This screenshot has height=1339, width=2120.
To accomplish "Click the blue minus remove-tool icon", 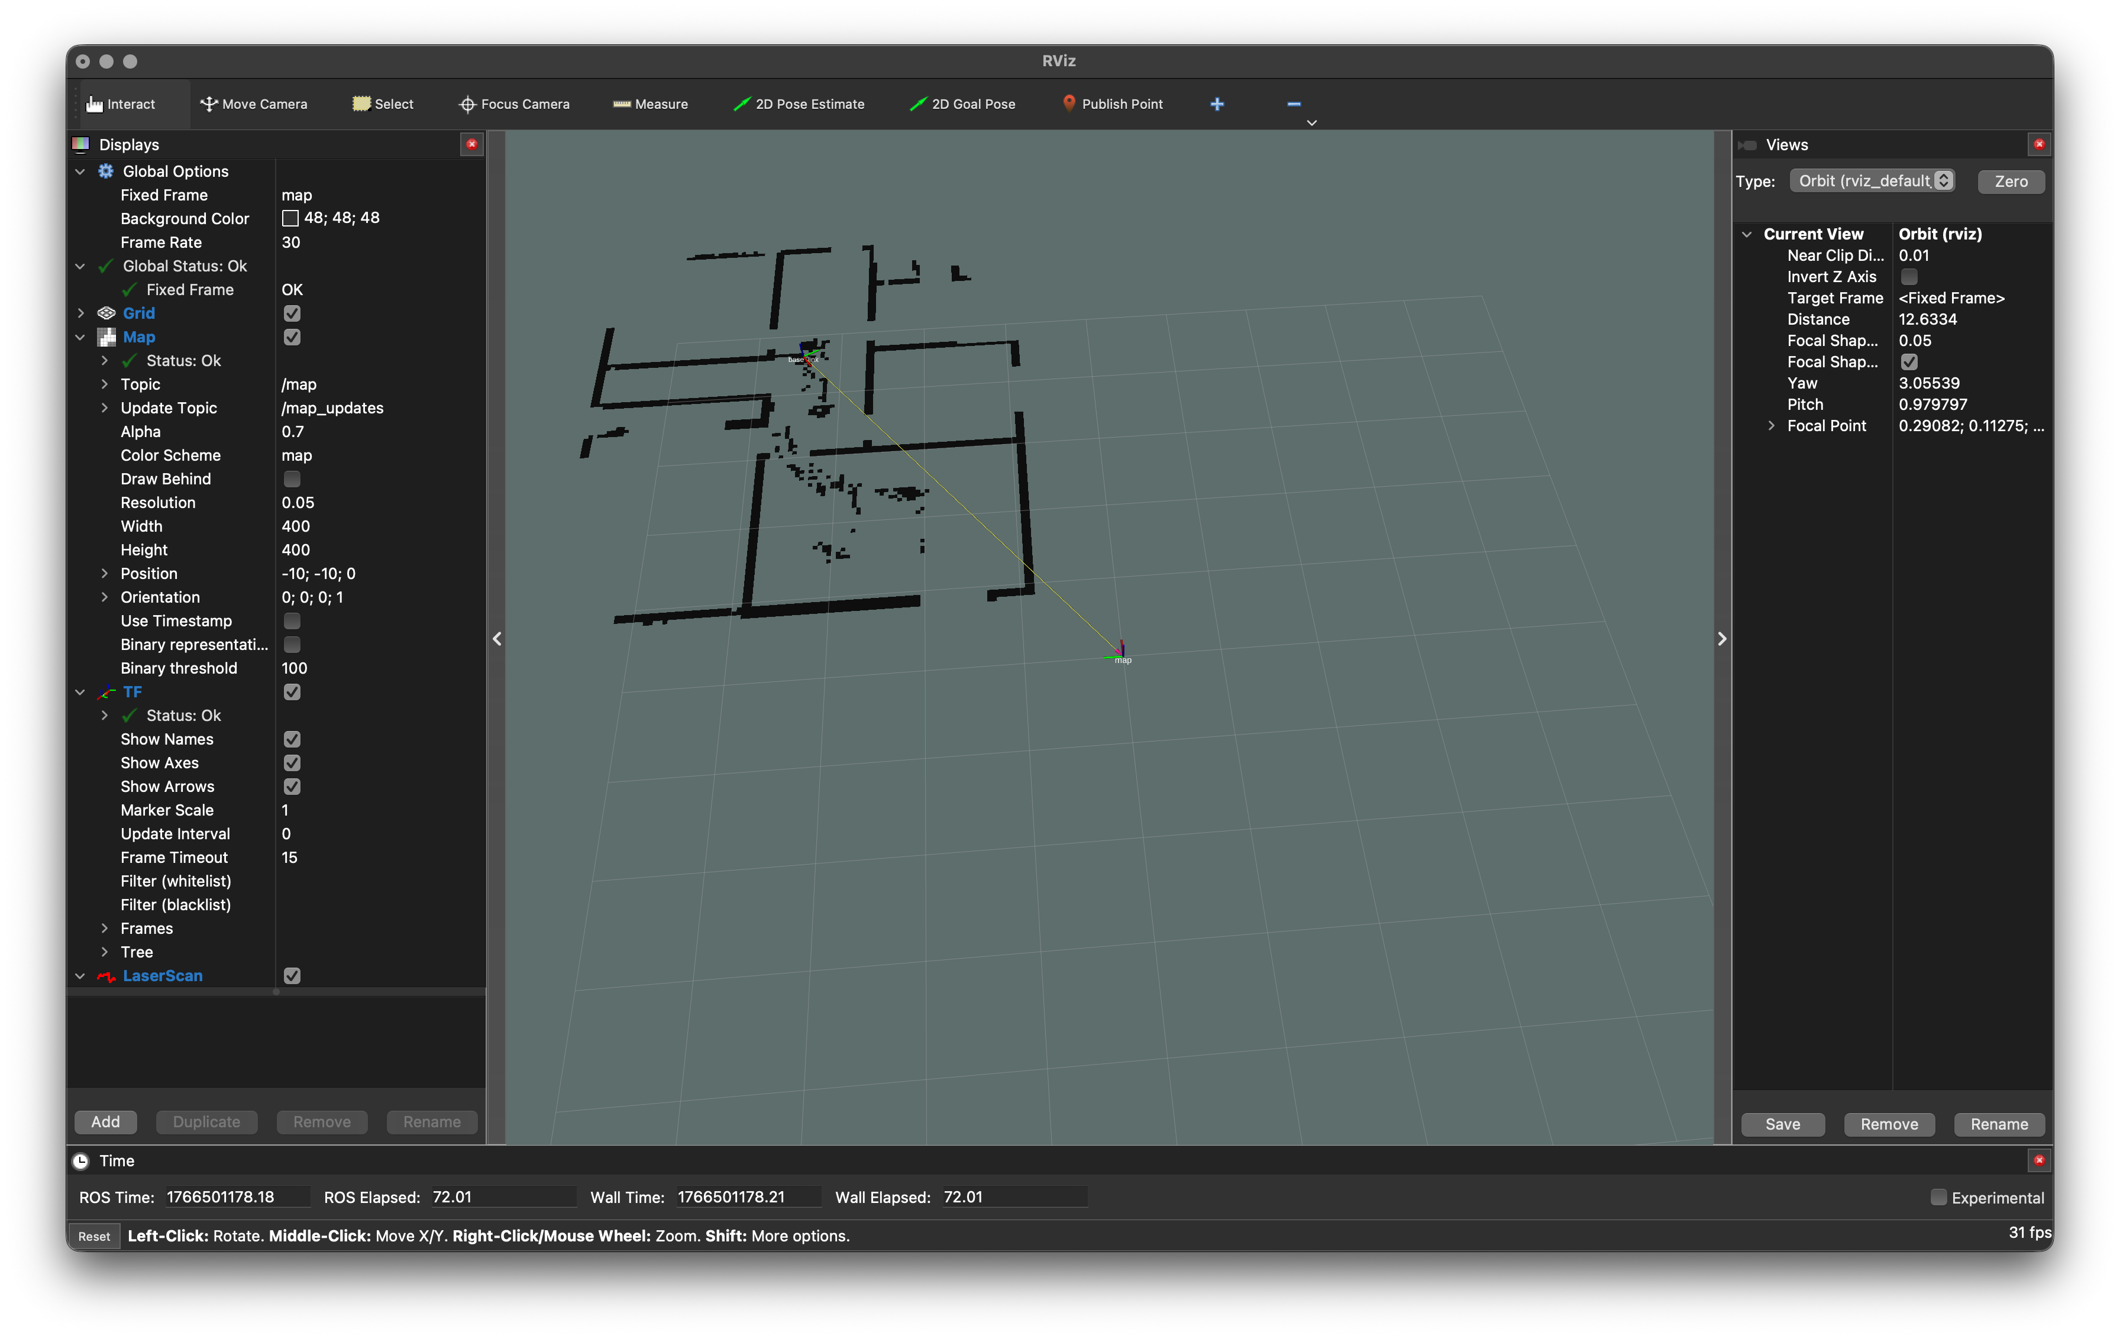I will click(x=1293, y=104).
